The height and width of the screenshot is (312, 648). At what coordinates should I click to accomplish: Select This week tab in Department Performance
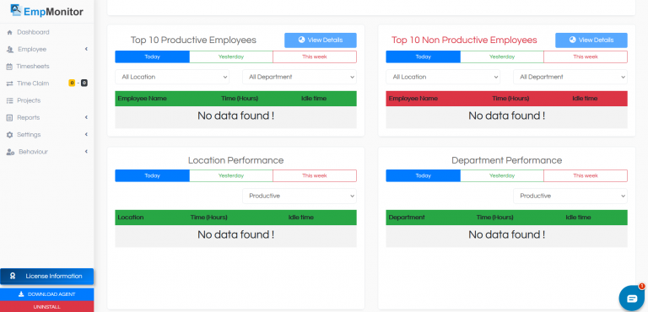[586, 175]
